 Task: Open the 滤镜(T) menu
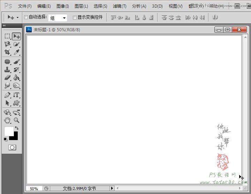[120, 6]
